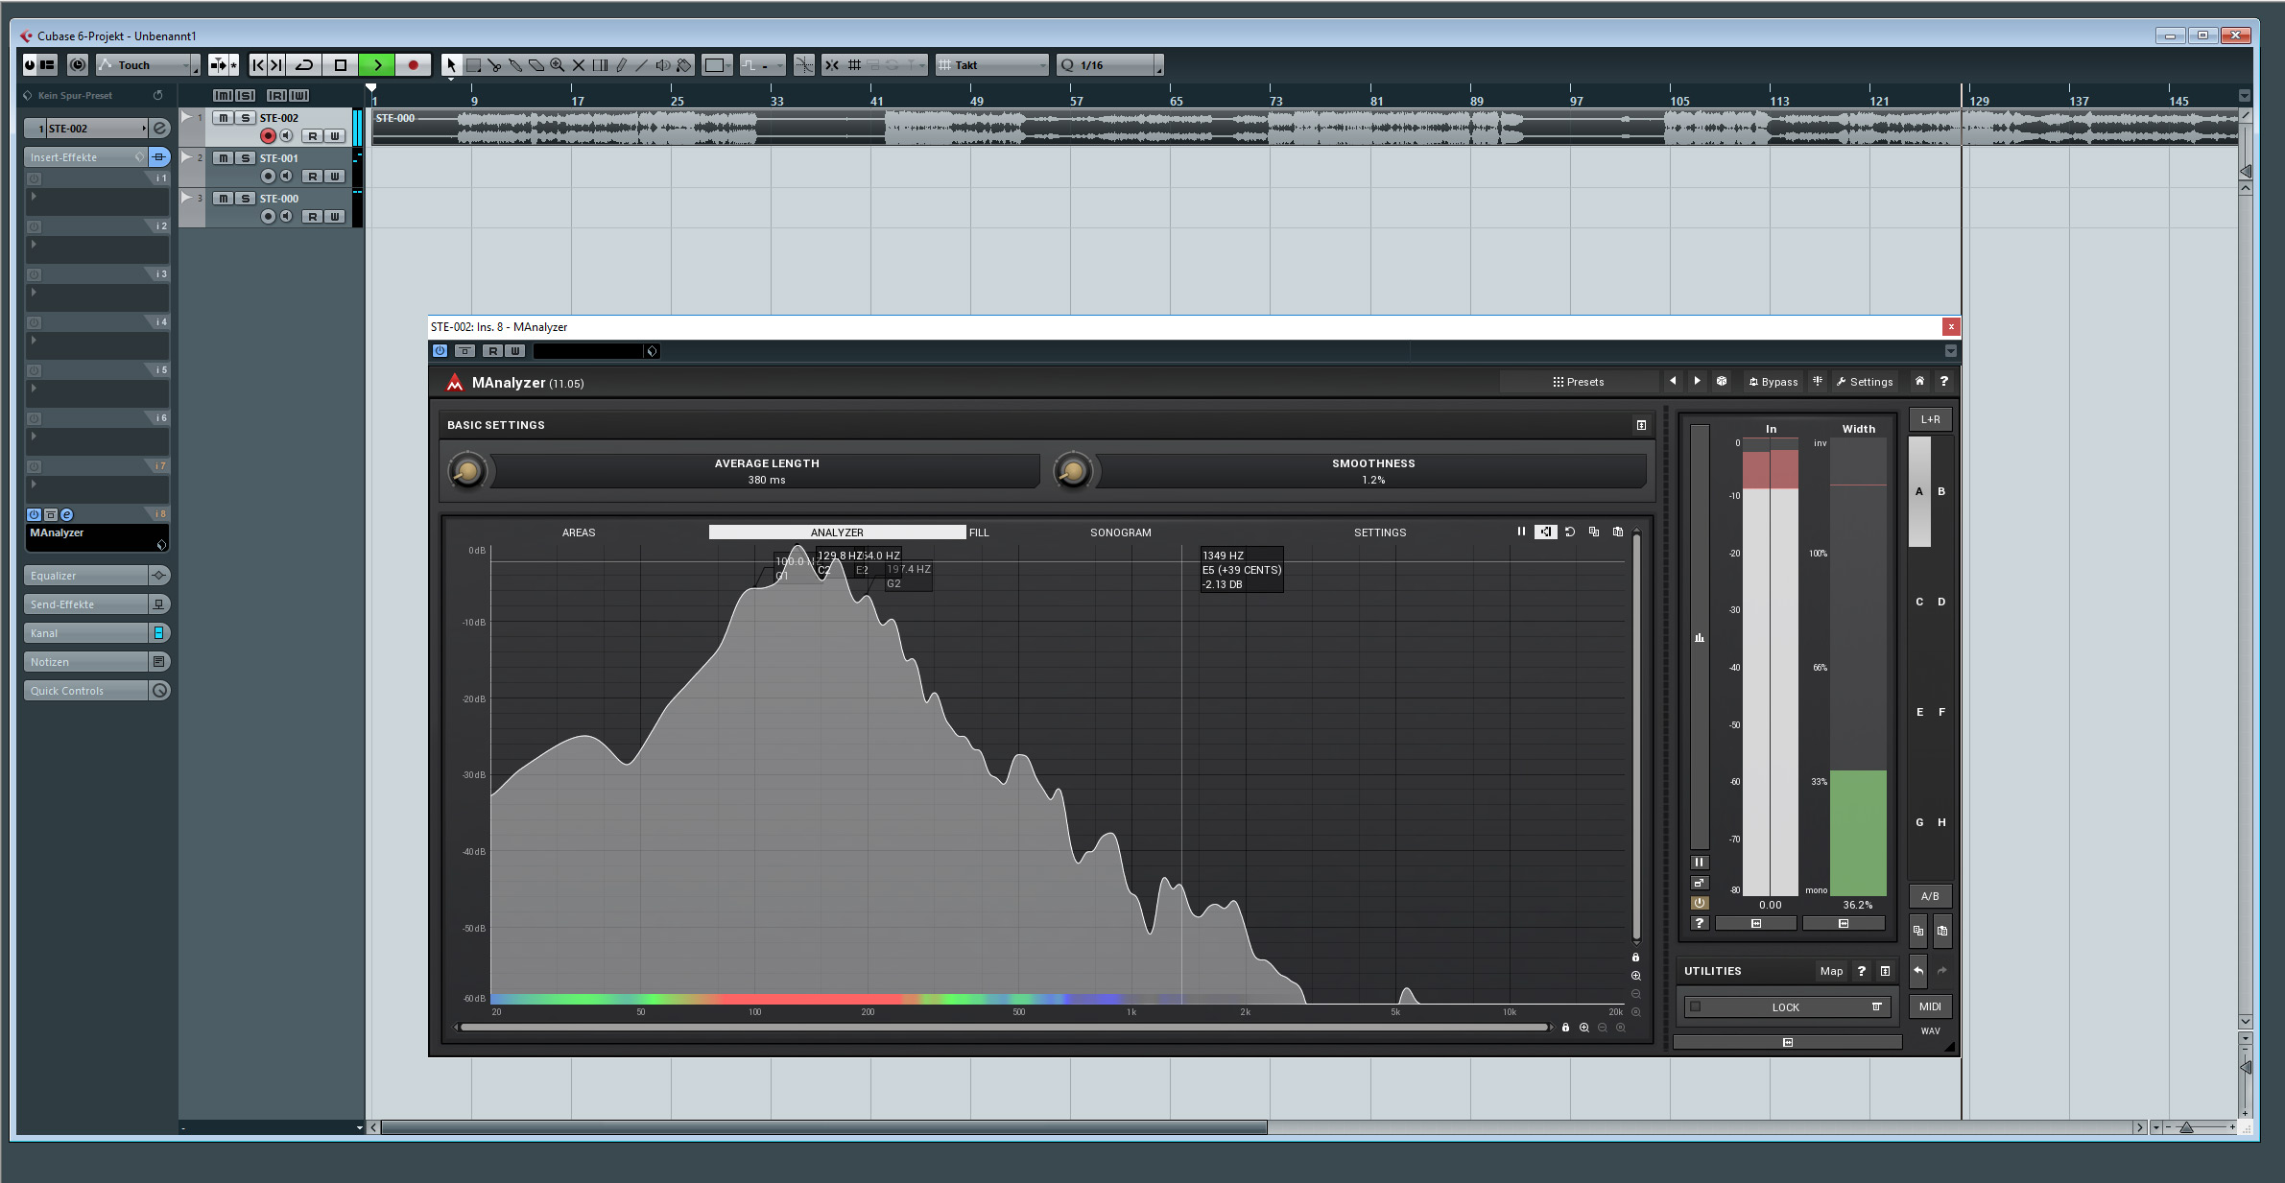The height and width of the screenshot is (1183, 2285).
Task: Select the Zoom magnifier tool
Action: (558, 65)
